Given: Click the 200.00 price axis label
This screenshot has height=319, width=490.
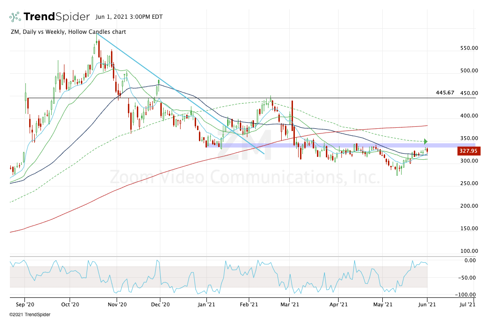Looking at the screenshot, I should 469,206.
